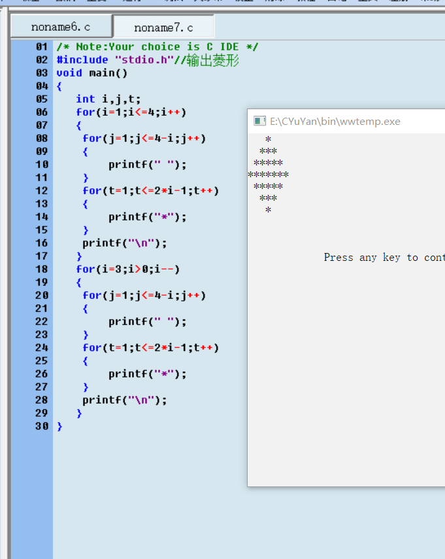Click line 08 "for(j=1;j<=4-i;j++)"

[x=144, y=139]
